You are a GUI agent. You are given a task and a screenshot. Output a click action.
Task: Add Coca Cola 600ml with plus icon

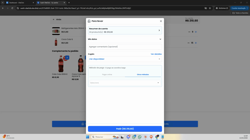67,58
